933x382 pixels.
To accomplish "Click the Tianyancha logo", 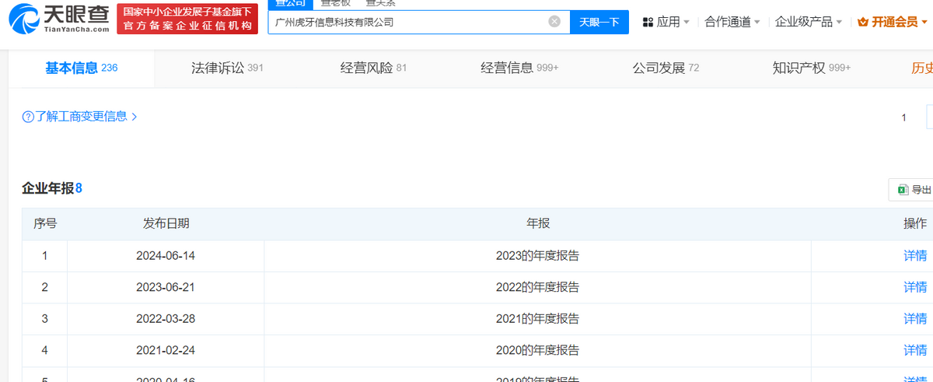I will [x=57, y=19].
